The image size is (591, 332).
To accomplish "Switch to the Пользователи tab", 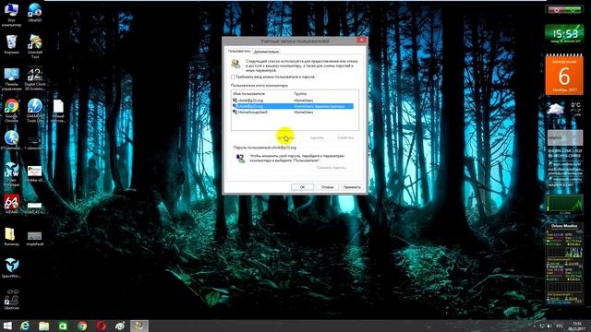I will click(239, 51).
